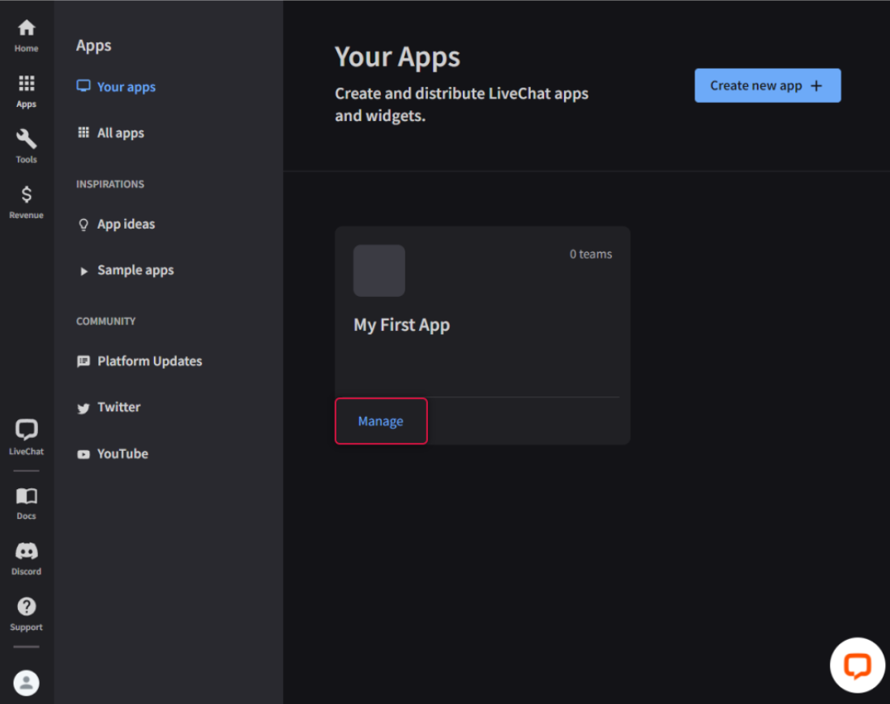This screenshot has width=890, height=704.
Task: Open the floating LiveChat chat widget
Action: click(857, 666)
